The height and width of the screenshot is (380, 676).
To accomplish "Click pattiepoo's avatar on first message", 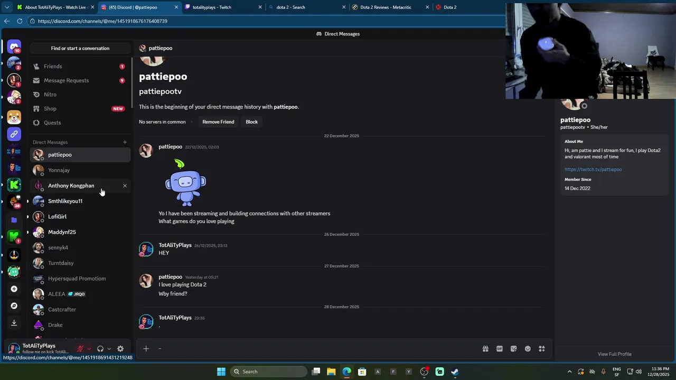I will tap(146, 150).
